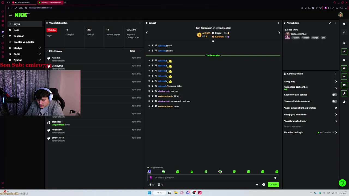
Task: Open Yavaş mod settings arrow
Action: click(x=336, y=82)
